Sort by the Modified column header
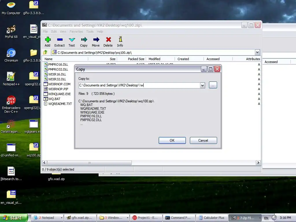The height and width of the screenshot is (222, 296). click(160, 59)
